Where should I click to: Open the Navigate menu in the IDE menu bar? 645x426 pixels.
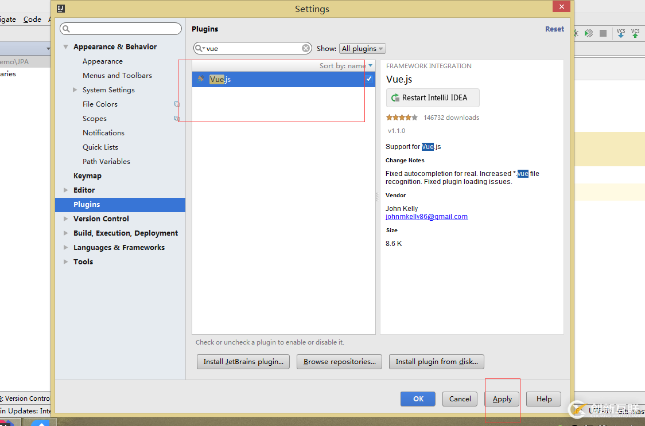(x=8, y=19)
